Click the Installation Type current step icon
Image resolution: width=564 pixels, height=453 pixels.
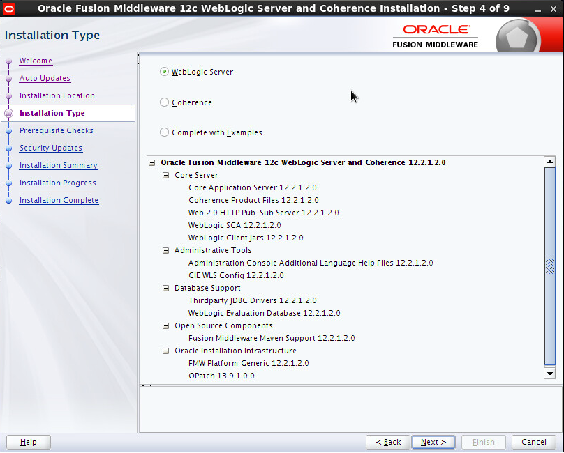(x=9, y=114)
